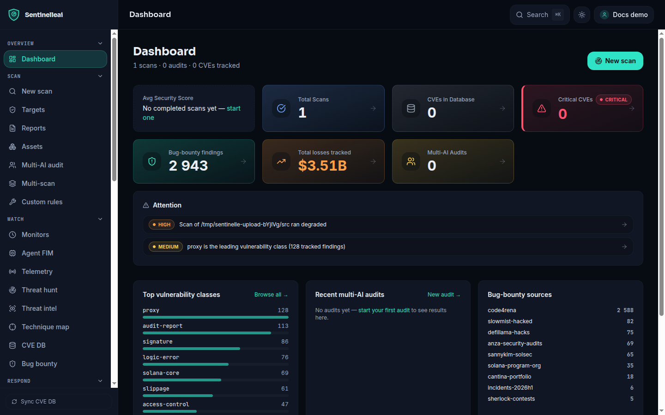Open the medium proxy vulnerability alert

(x=388, y=247)
